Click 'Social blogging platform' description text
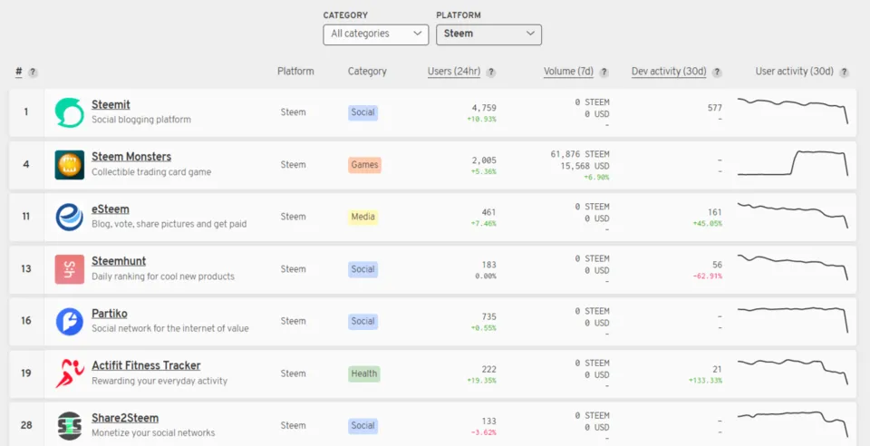Screen dimensions: 870x446 (x=141, y=120)
